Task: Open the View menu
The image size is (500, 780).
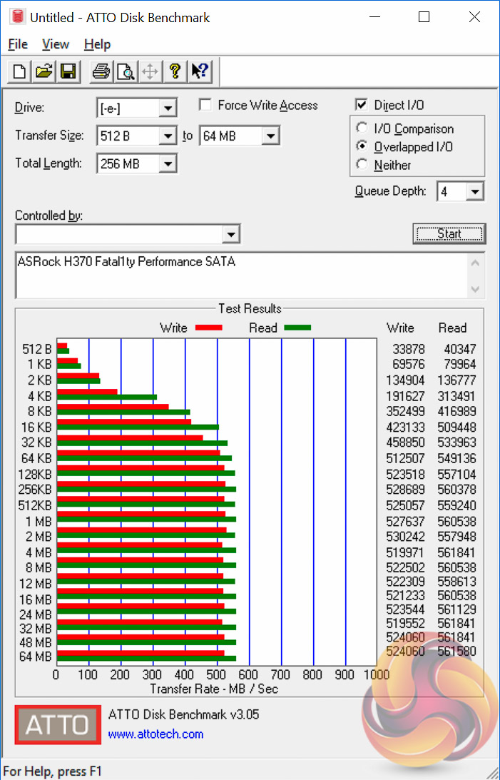Action: click(x=55, y=44)
